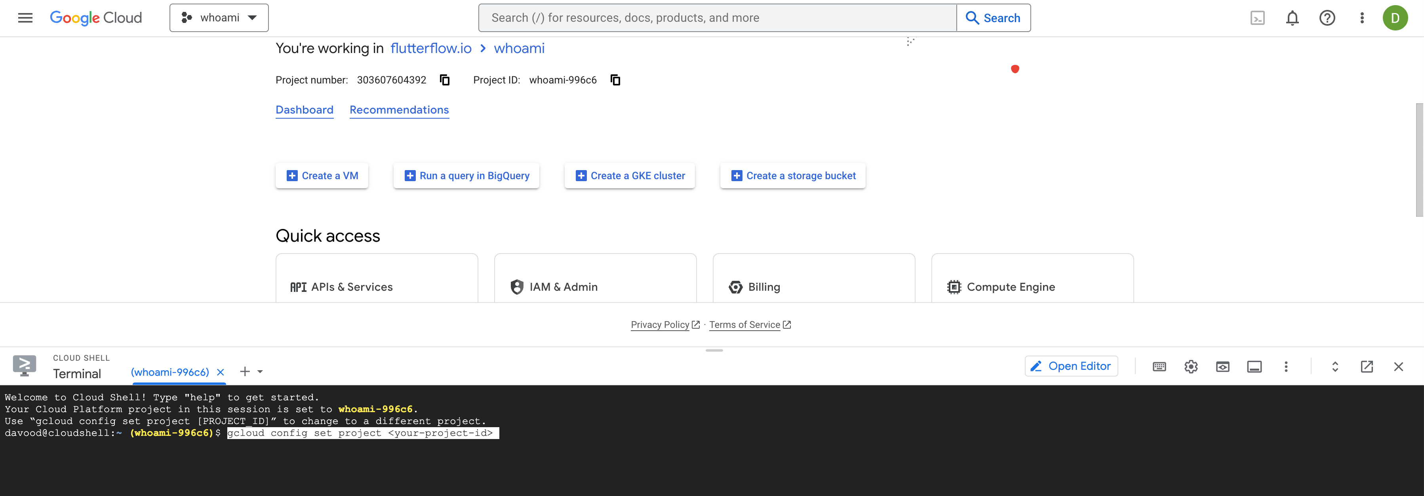
Task: Open Cloud Shell terminal settings gear
Action: coord(1191,367)
